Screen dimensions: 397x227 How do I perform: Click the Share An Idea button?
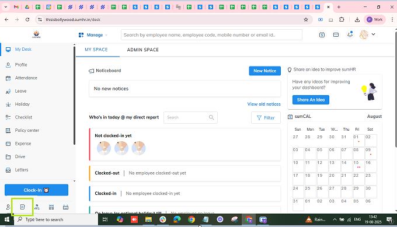pos(311,100)
